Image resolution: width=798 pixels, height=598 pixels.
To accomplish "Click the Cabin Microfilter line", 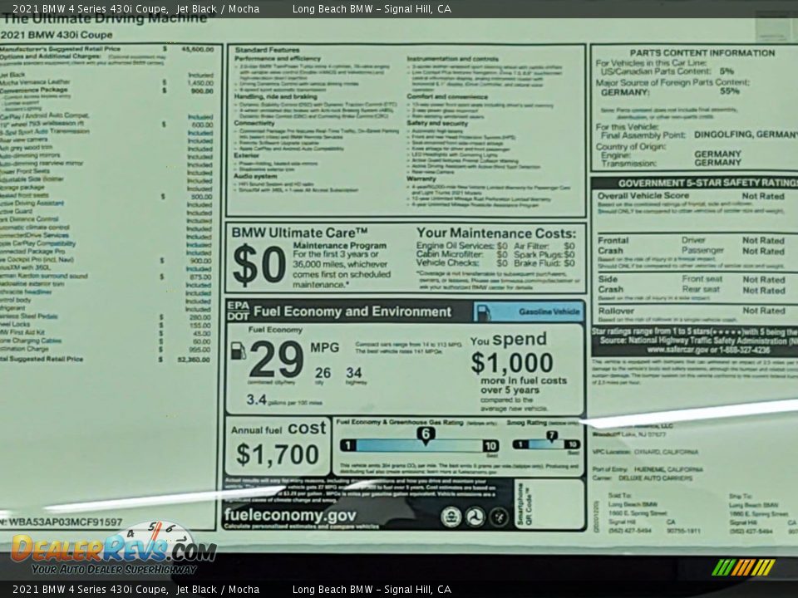I will (461, 254).
